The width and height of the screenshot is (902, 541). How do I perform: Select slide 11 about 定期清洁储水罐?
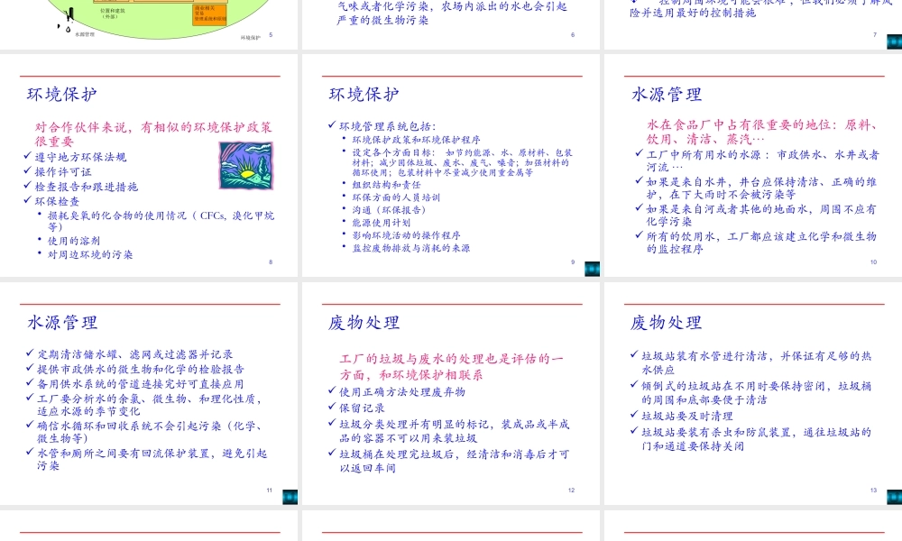(x=149, y=394)
